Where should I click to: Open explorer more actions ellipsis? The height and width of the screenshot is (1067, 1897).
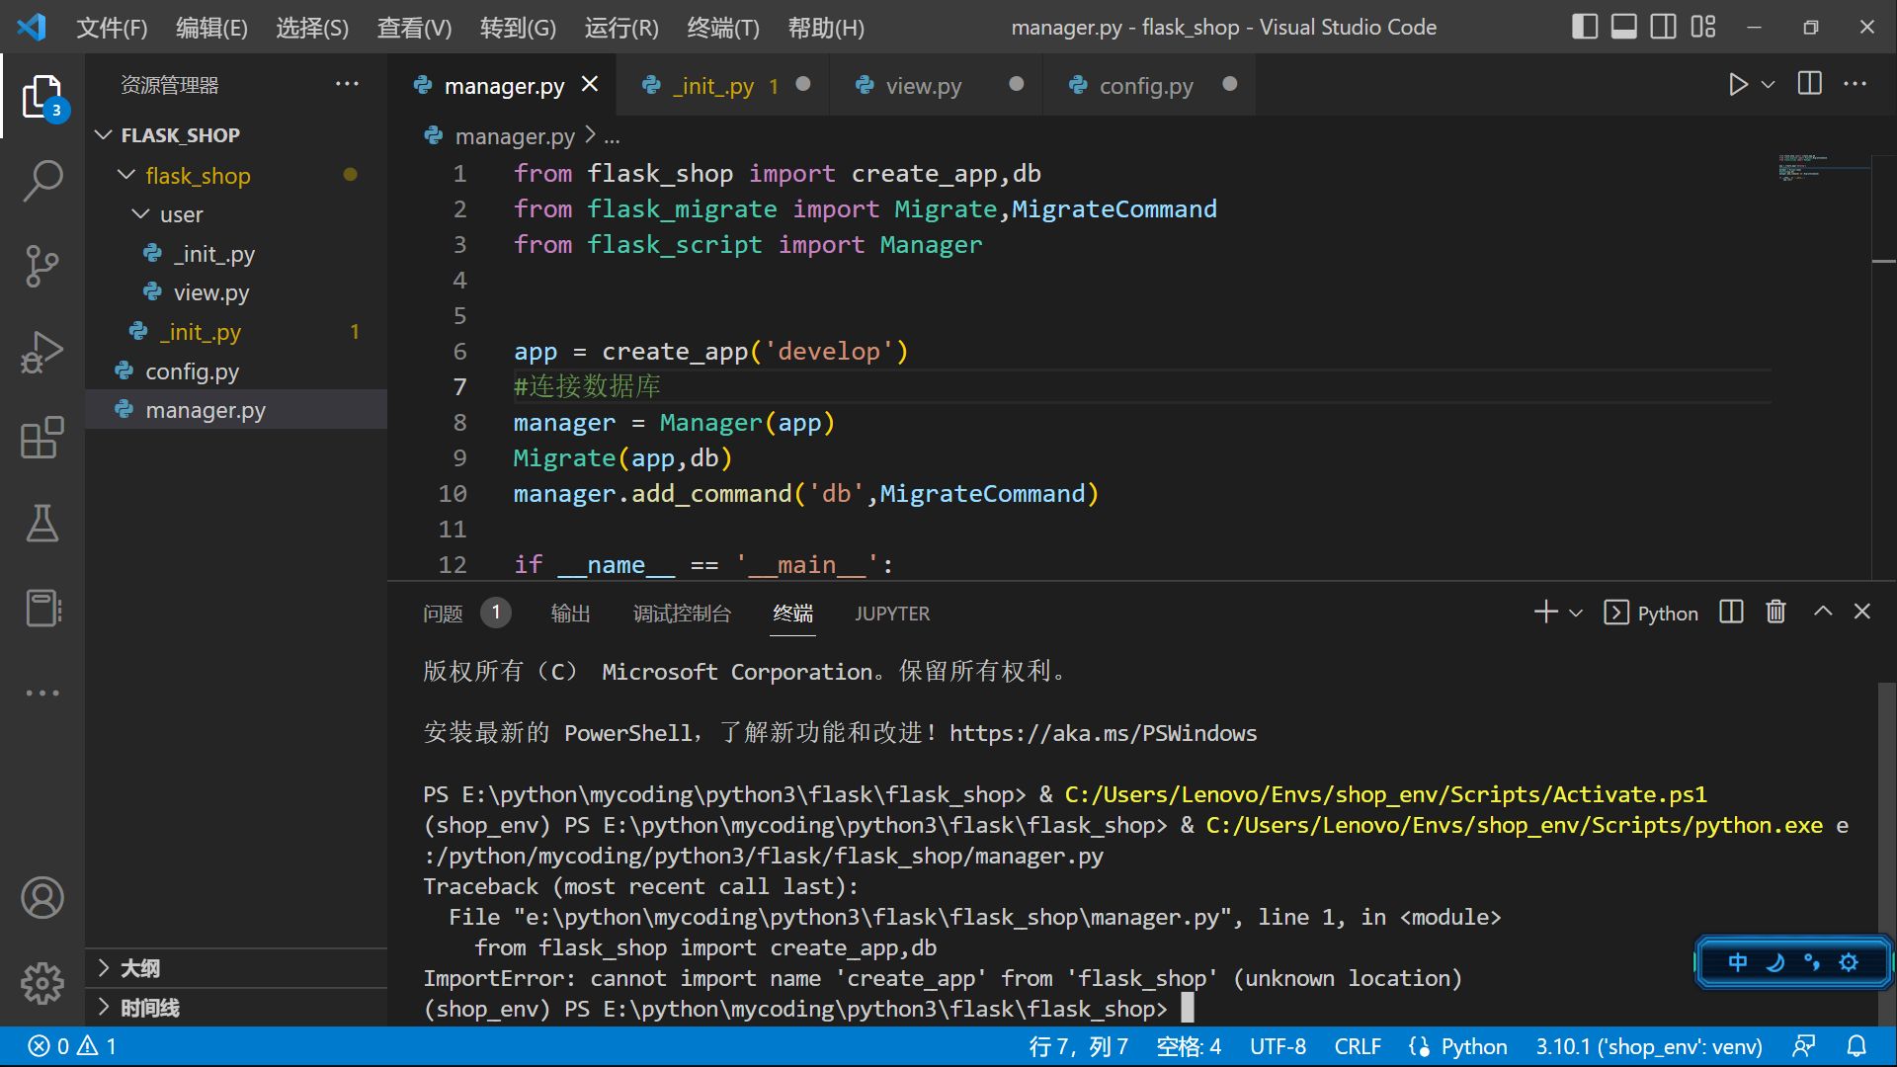click(348, 84)
